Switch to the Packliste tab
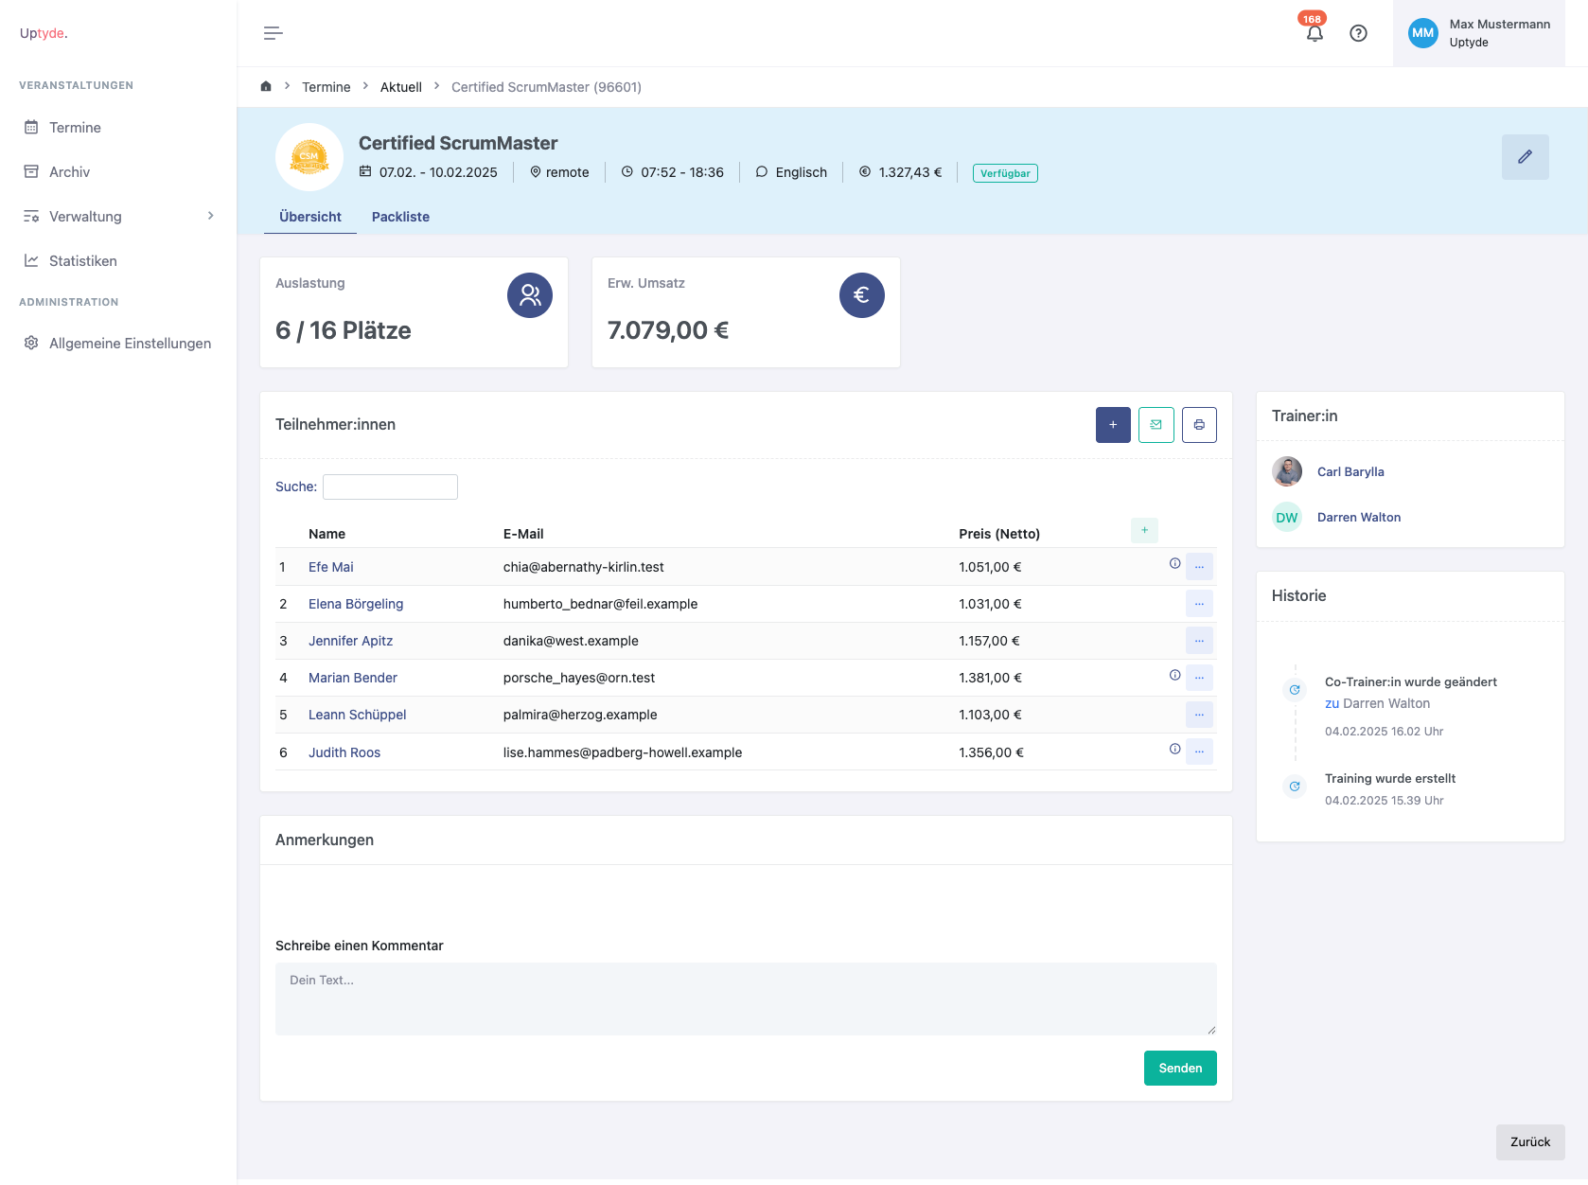Viewport: 1588px width, 1185px height. [x=400, y=217]
